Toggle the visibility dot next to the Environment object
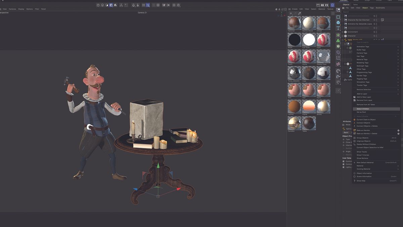403x227 pixels. (x=376, y=32)
